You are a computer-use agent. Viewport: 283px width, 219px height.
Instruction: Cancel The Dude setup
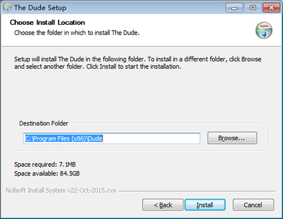253,205
